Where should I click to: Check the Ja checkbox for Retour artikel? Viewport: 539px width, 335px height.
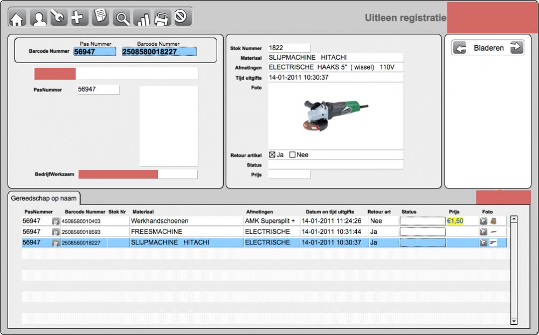pos(272,155)
